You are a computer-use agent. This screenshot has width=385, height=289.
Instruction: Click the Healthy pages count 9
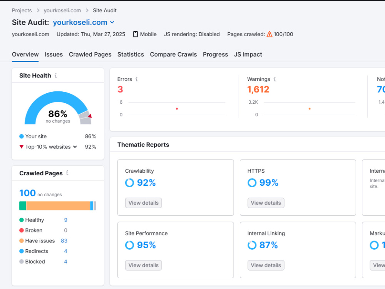click(x=65, y=220)
